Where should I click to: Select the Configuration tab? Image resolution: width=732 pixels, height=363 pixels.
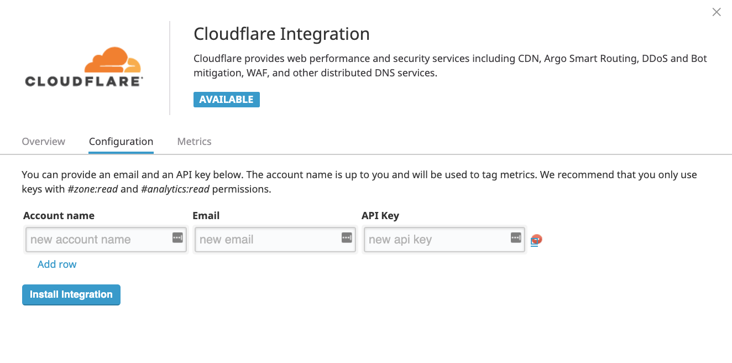coord(121,141)
